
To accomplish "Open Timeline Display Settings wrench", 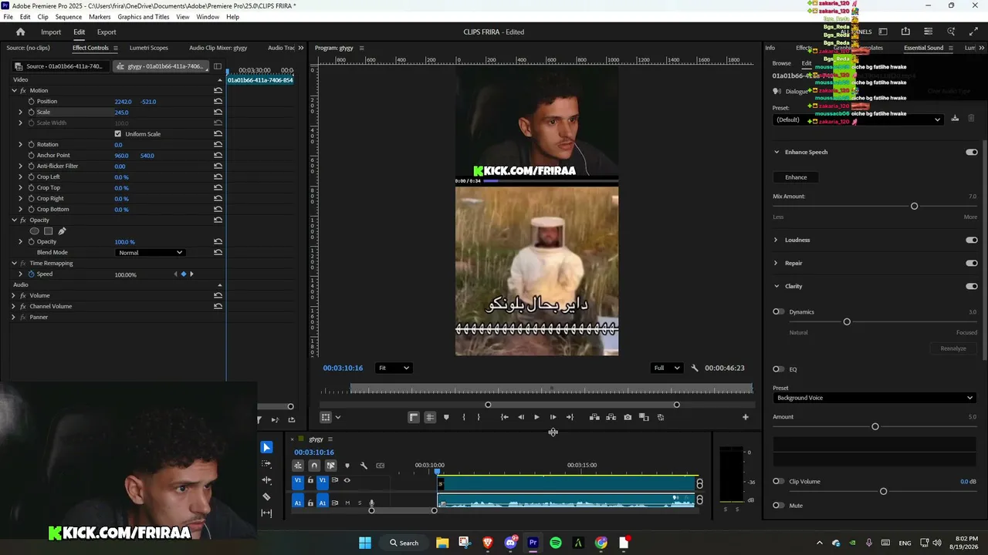I will point(364,466).
